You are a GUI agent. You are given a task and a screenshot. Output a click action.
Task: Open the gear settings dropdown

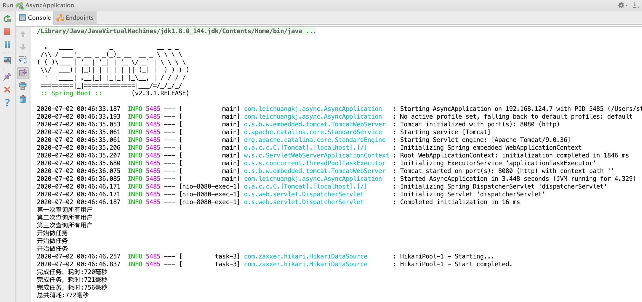point(622,5)
